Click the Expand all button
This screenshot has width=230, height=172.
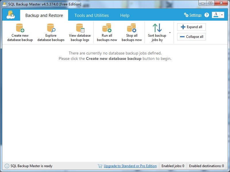click(x=191, y=27)
